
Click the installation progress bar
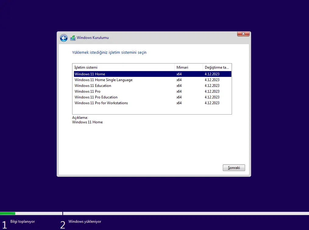[x=155, y=214]
